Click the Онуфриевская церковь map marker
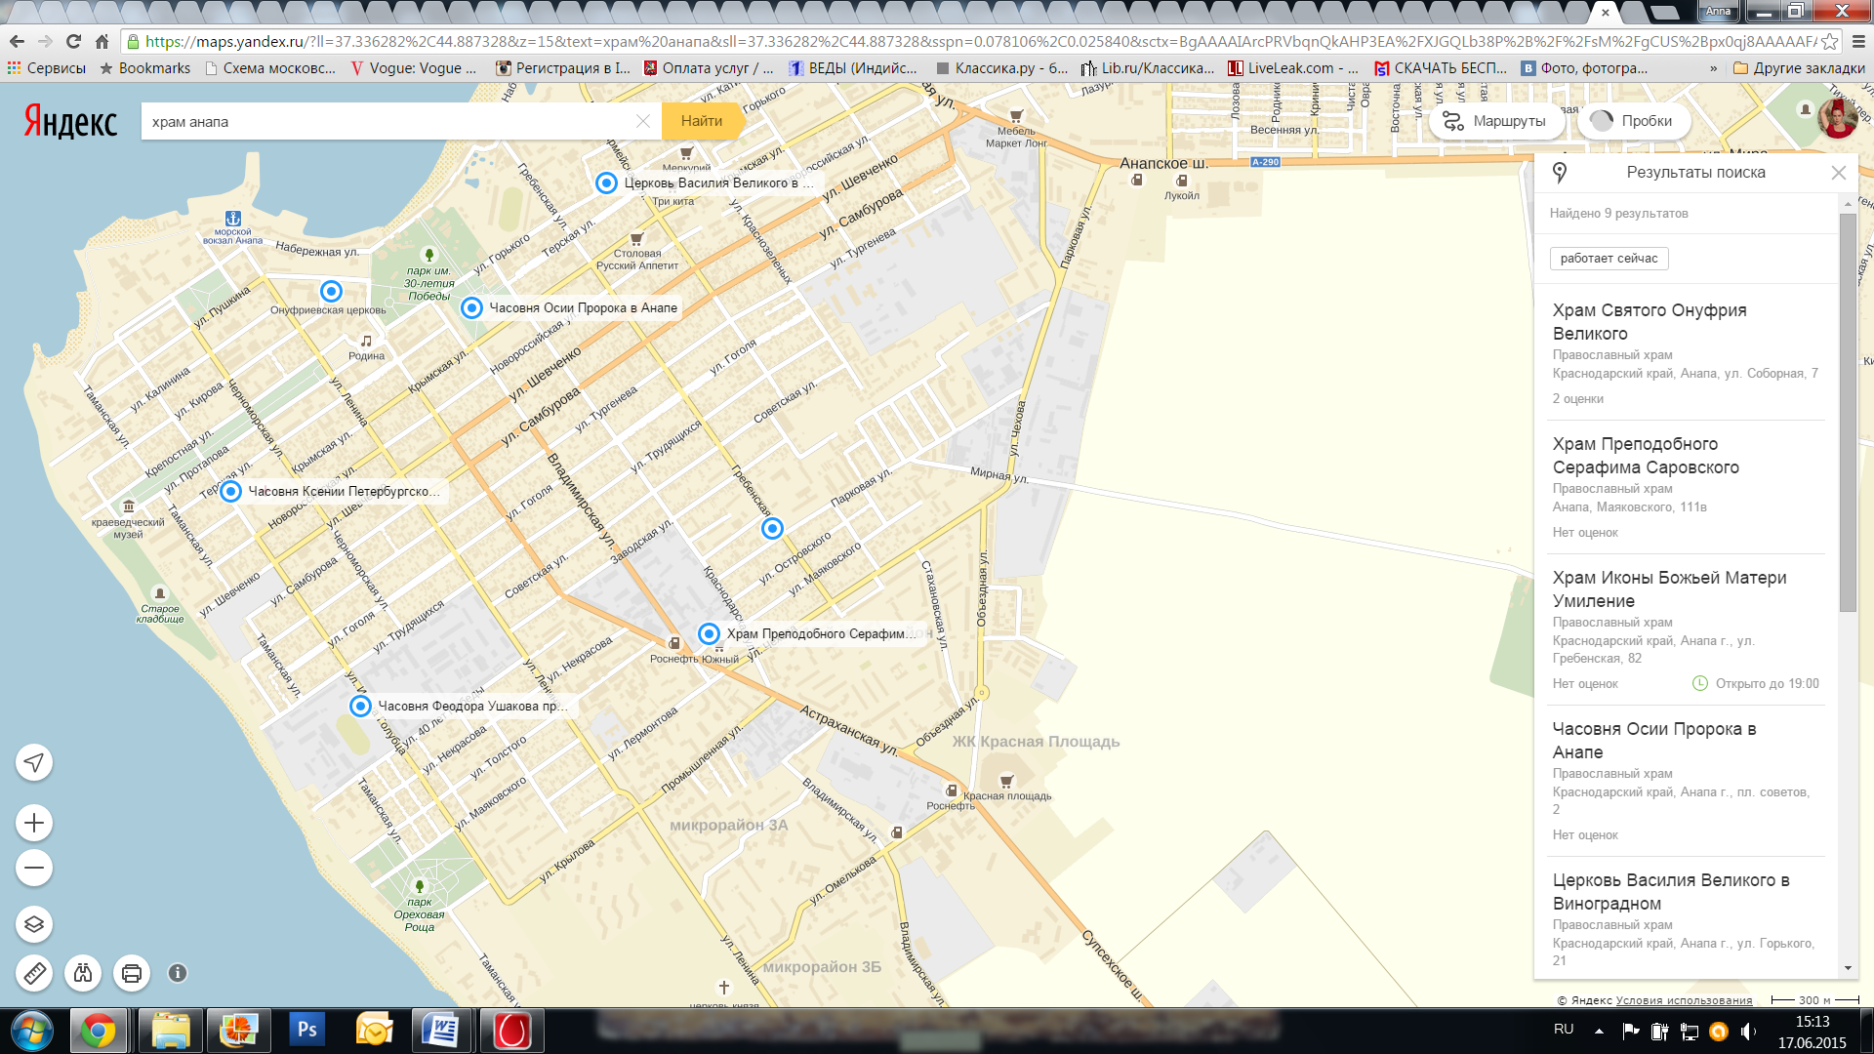The height and width of the screenshot is (1054, 1874). pos(331,291)
